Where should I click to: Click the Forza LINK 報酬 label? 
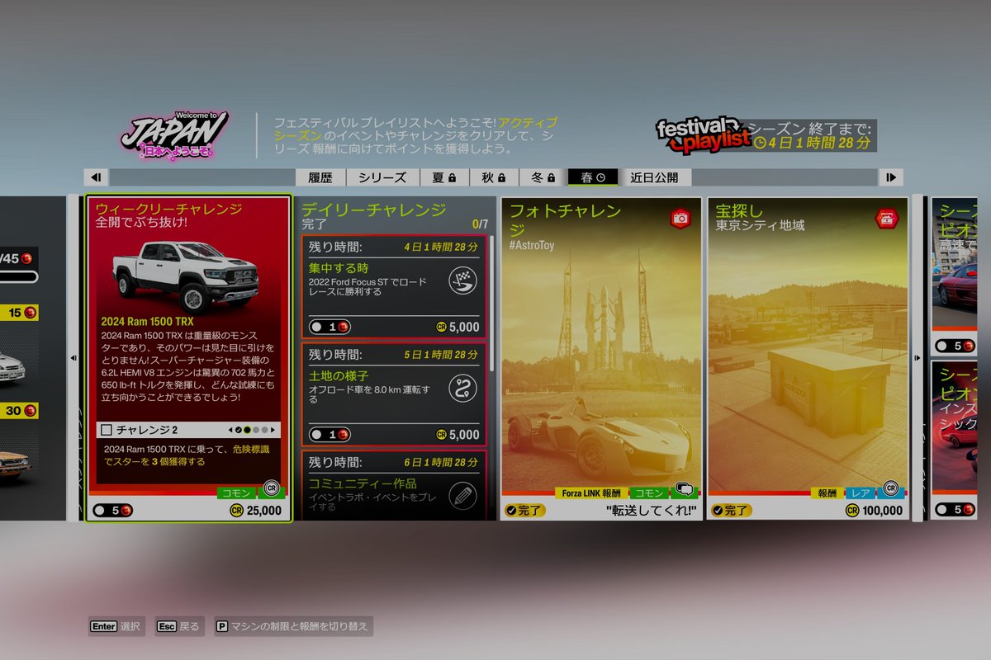591,493
